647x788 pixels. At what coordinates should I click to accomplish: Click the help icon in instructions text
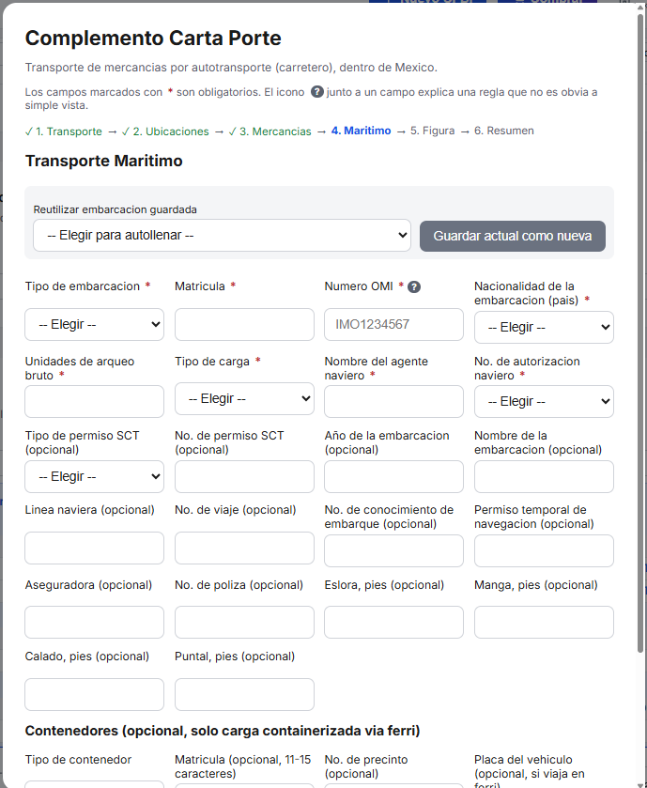[x=317, y=92]
